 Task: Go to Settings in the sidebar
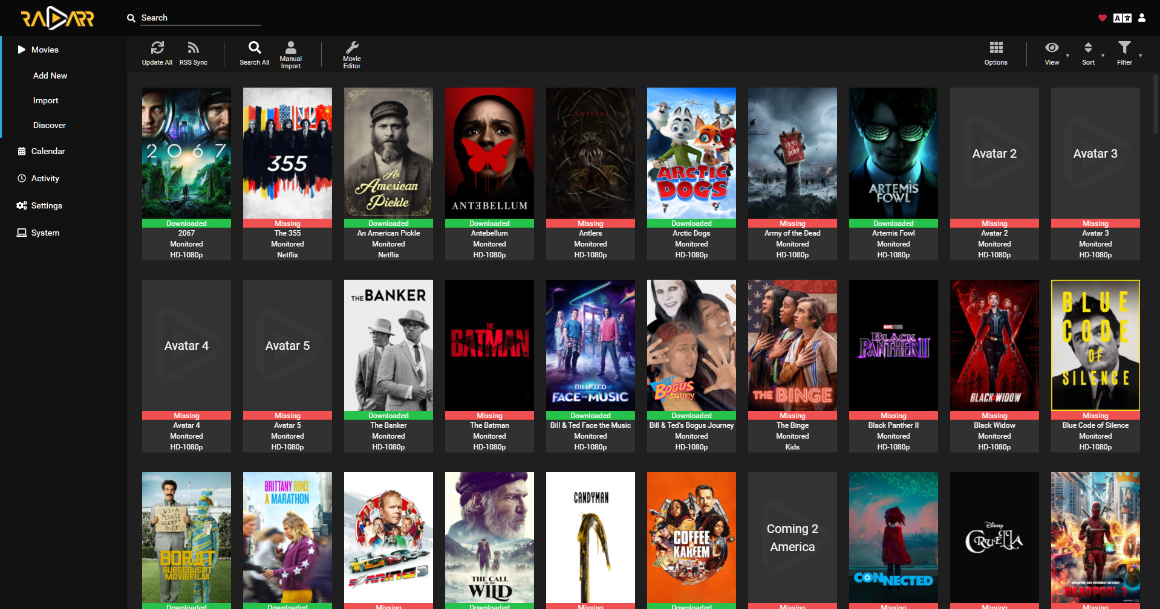[47, 205]
